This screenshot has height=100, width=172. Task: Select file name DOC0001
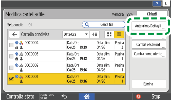[31, 77]
